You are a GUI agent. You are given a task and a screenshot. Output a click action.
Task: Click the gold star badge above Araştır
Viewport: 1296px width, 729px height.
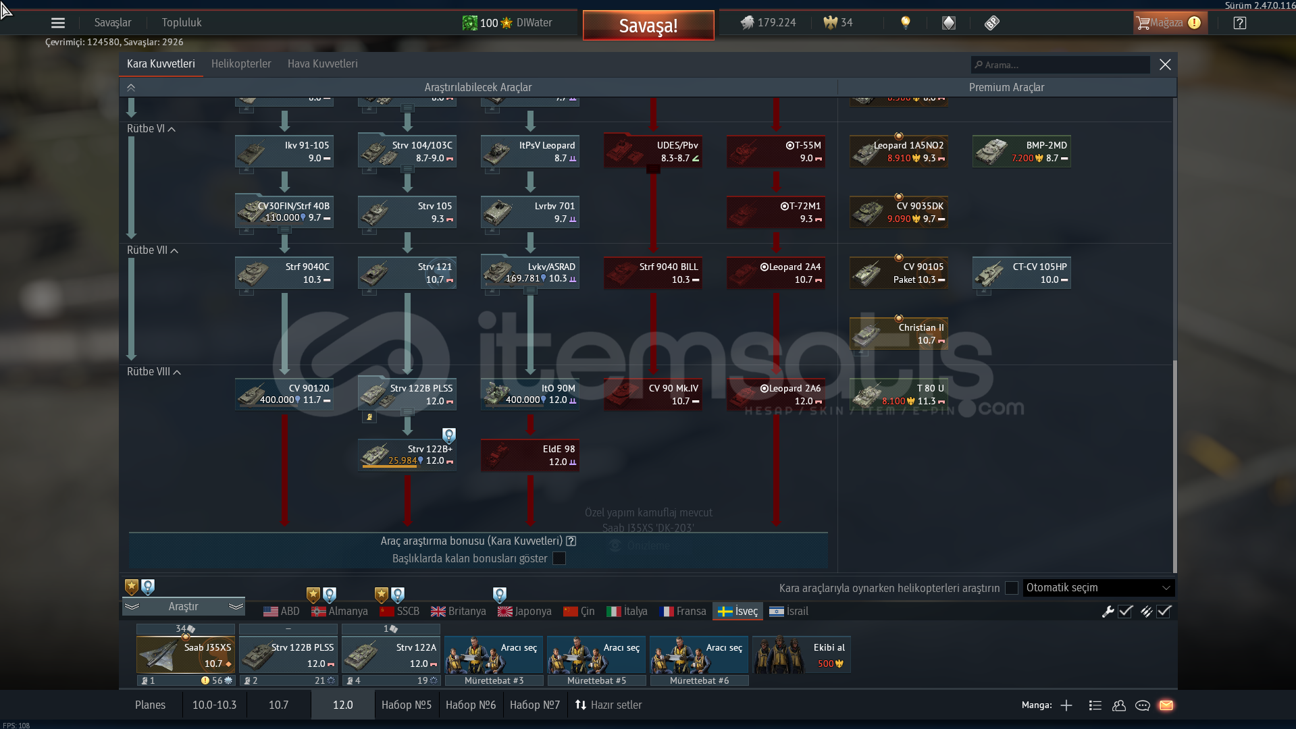[132, 587]
